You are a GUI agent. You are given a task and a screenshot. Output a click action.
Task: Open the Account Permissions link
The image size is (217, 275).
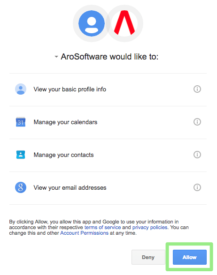pyautogui.click(x=84, y=233)
